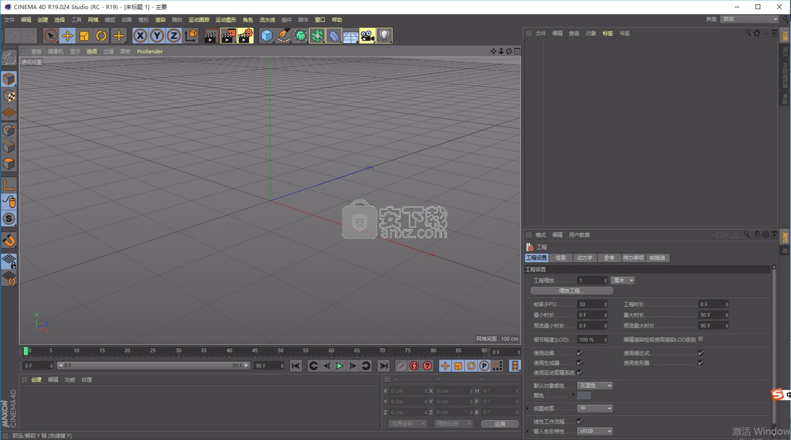Image resolution: width=791 pixels, height=440 pixels.
Task: Activate the Rotate tool in top toolbar
Action: point(101,36)
